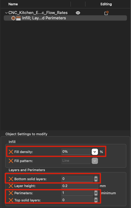Remove the Fill pattern setting via orange X
131x208 pixels.
(11, 161)
